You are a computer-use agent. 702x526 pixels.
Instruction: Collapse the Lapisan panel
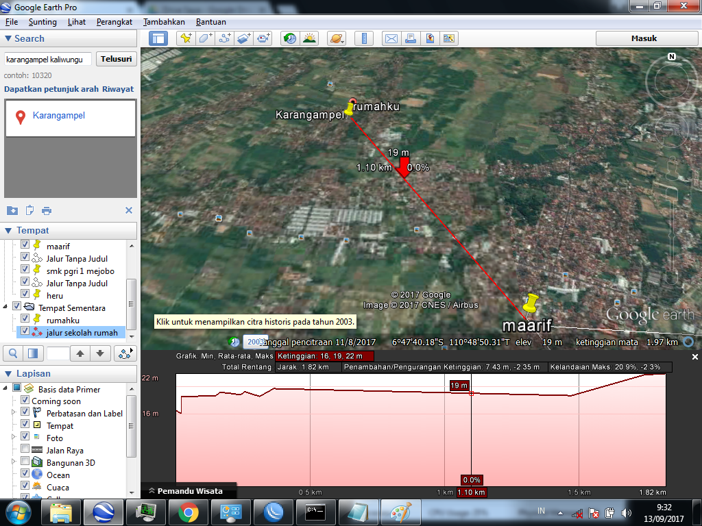pyautogui.click(x=8, y=373)
